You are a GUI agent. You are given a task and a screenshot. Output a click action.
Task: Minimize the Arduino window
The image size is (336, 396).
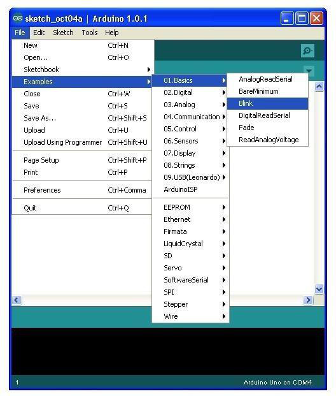pyautogui.click(x=287, y=18)
